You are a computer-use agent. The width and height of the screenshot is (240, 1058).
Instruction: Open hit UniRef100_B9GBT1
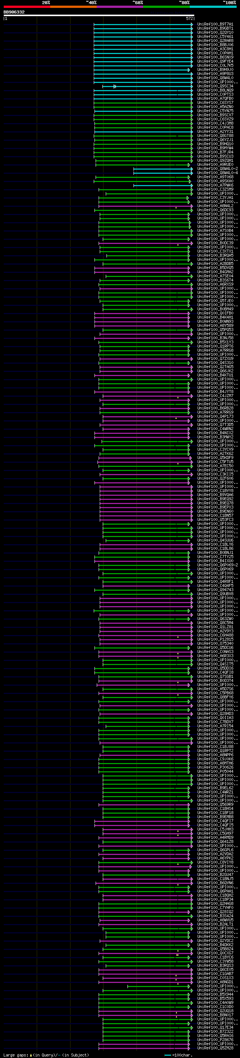(x=215, y=29)
